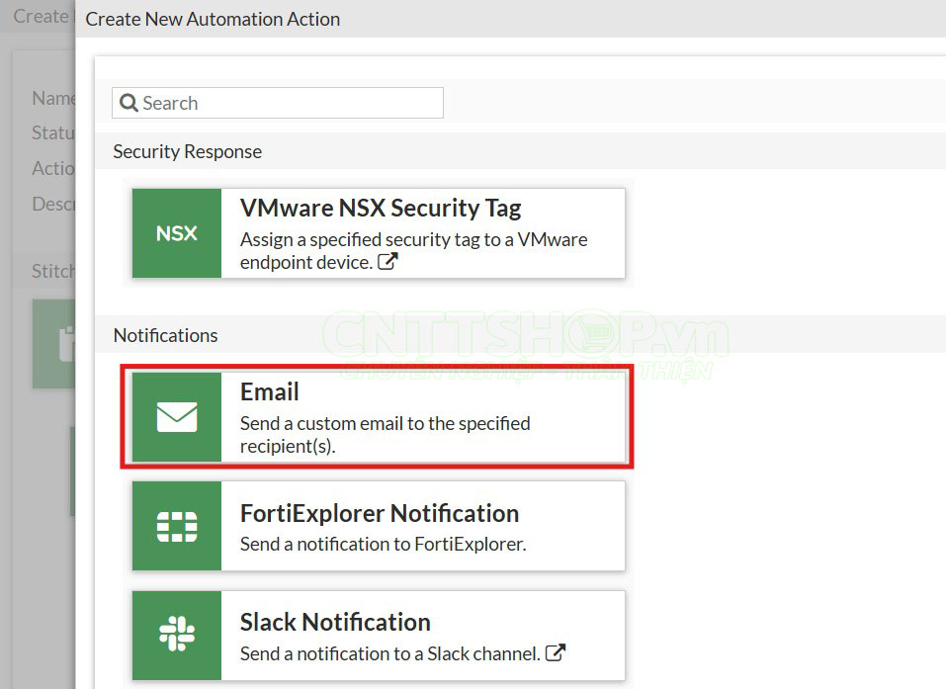Viewport: 946px width, 689px height.
Task: Click the green NSX icon tile
Action: click(x=177, y=233)
